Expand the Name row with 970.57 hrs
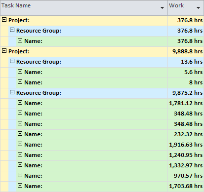 point(20,175)
